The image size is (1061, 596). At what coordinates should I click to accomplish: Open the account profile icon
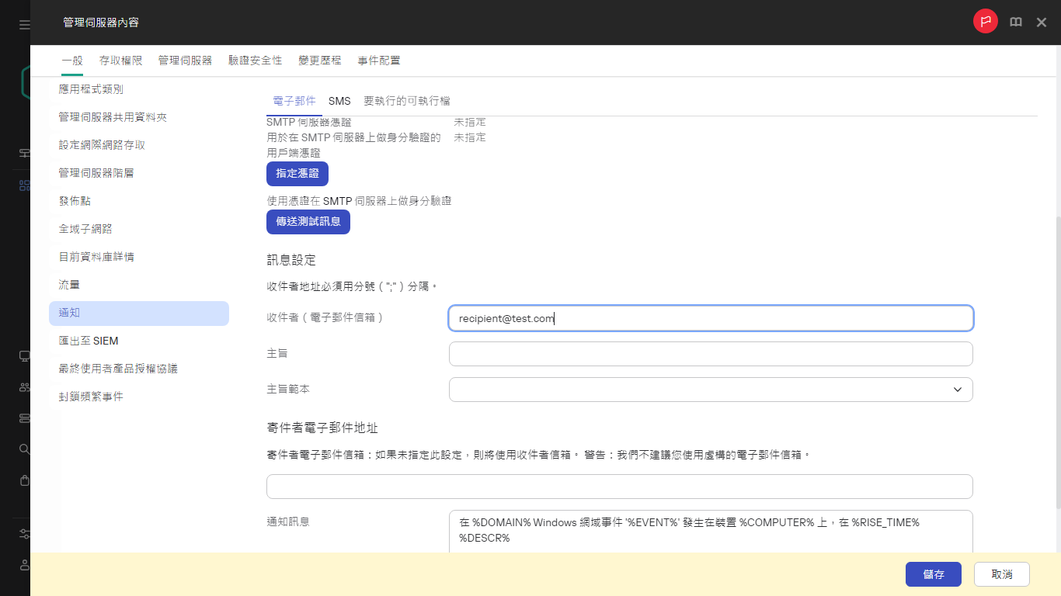[23, 564]
